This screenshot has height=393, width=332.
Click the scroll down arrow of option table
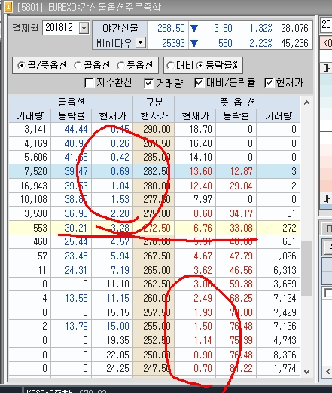[x=306, y=371]
